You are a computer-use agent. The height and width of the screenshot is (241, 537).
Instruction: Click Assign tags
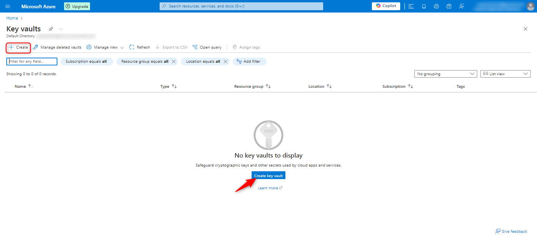(x=246, y=47)
